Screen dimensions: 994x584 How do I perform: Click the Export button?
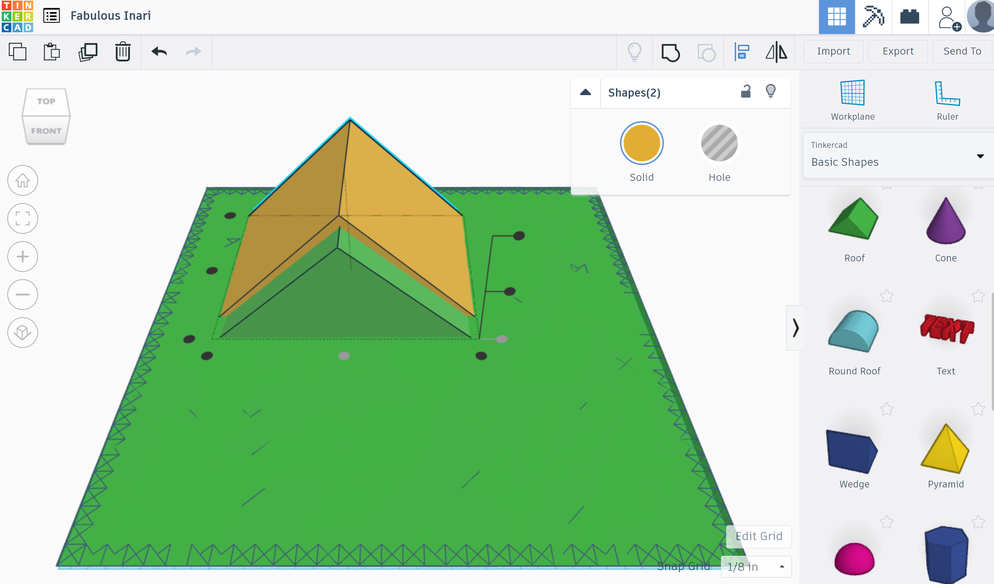click(898, 51)
